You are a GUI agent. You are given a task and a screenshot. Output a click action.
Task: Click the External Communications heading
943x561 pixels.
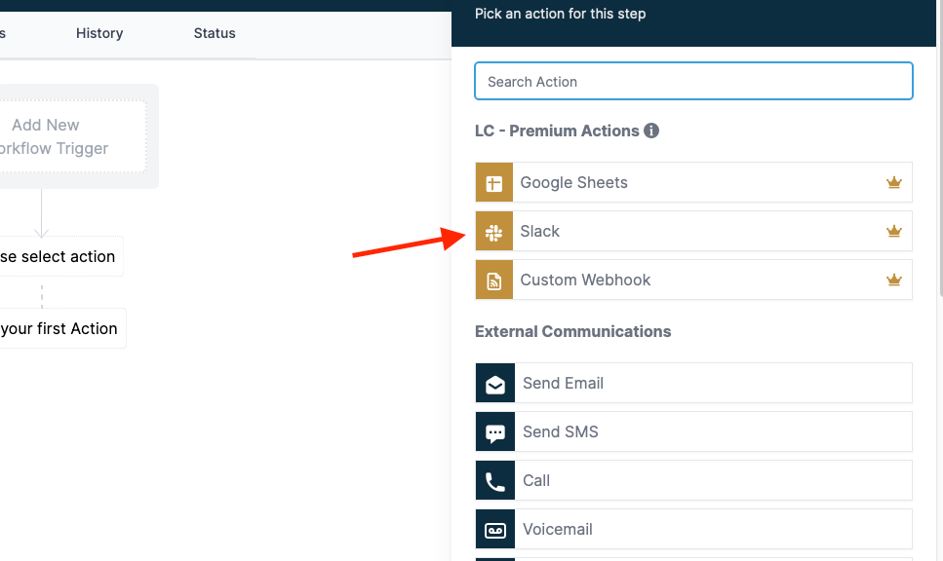(573, 331)
